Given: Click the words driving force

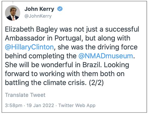Looking at the screenshot, I should [x=117, y=47].
